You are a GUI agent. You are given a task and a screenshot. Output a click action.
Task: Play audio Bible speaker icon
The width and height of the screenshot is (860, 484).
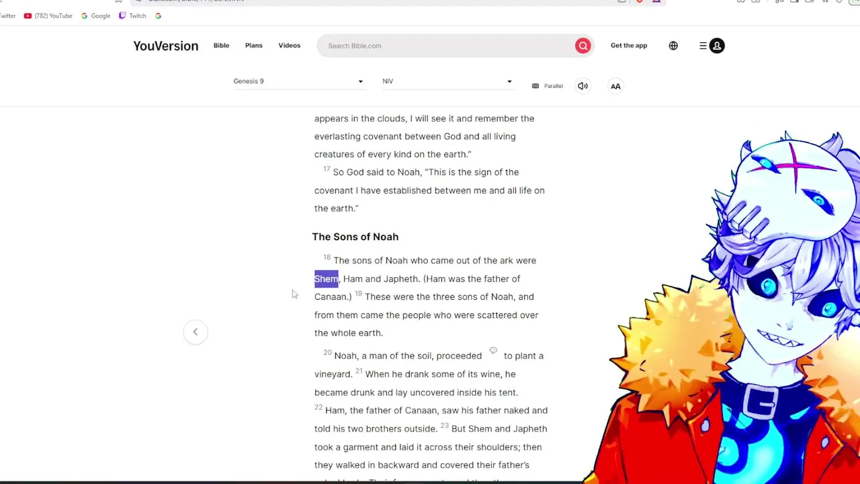583,86
